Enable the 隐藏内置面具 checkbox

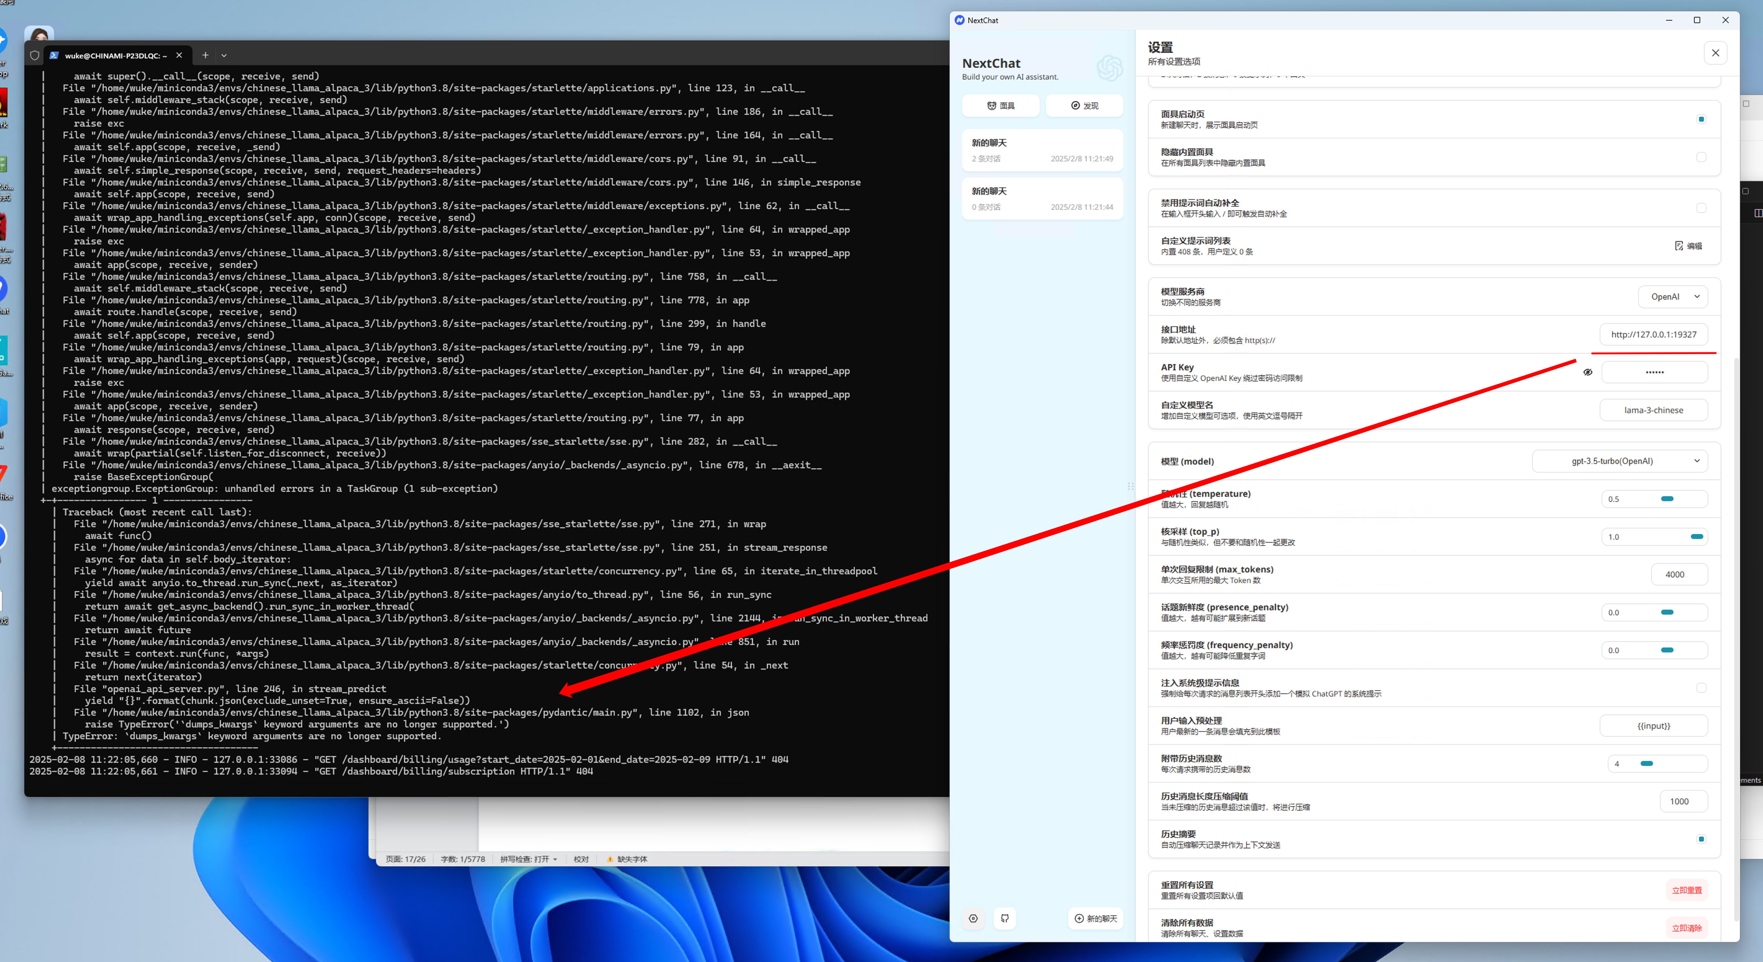(x=1701, y=157)
